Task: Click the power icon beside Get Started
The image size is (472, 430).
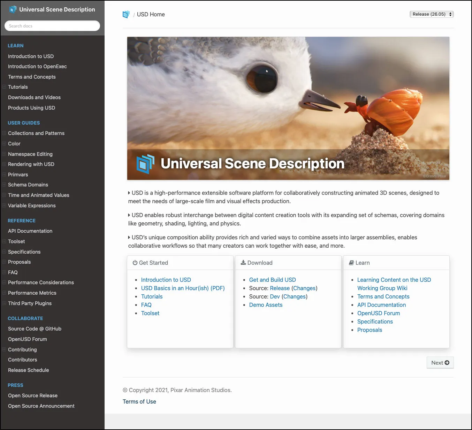Action: point(135,263)
